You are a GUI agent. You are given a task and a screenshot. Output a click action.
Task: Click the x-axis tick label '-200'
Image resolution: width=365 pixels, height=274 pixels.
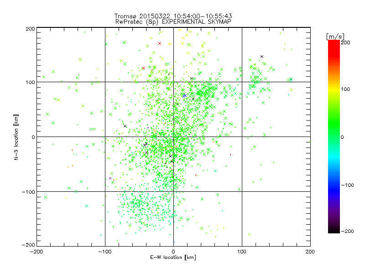click(36, 252)
